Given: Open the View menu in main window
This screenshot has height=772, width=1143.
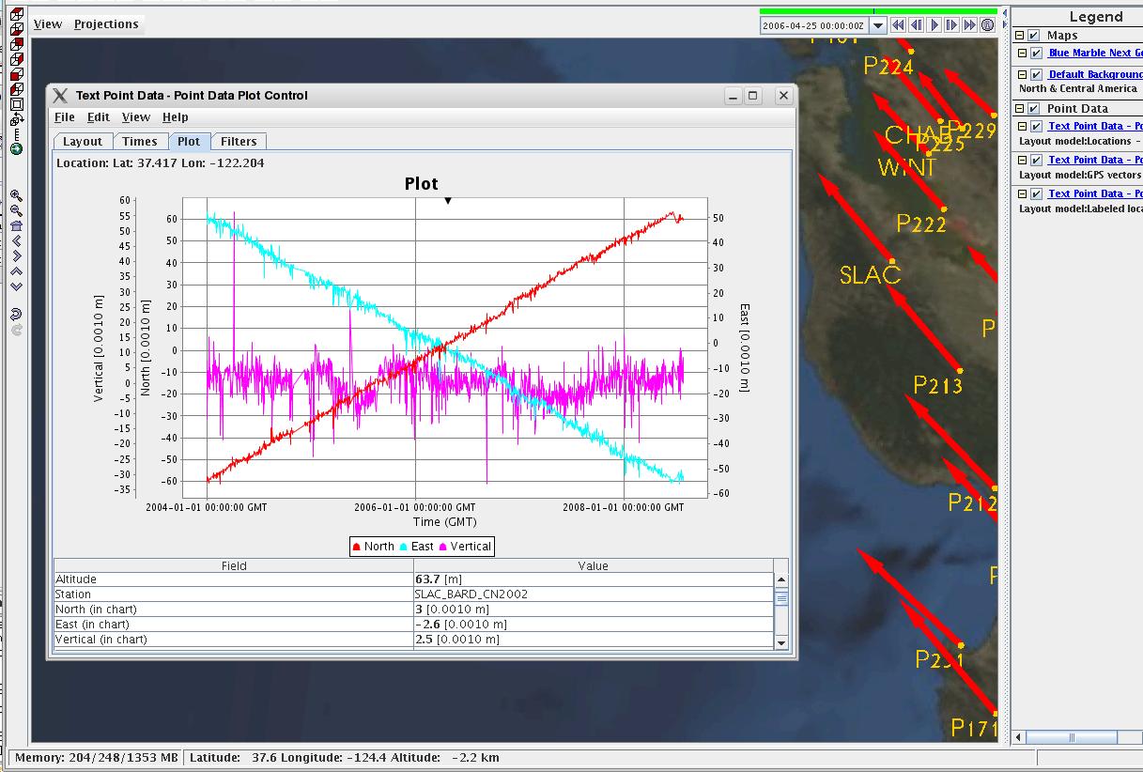Looking at the screenshot, I should tap(48, 24).
